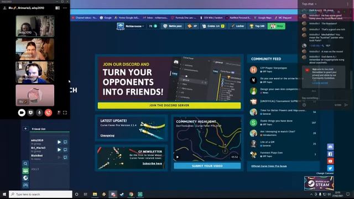Open the Learn more link in chat notice

(320, 83)
